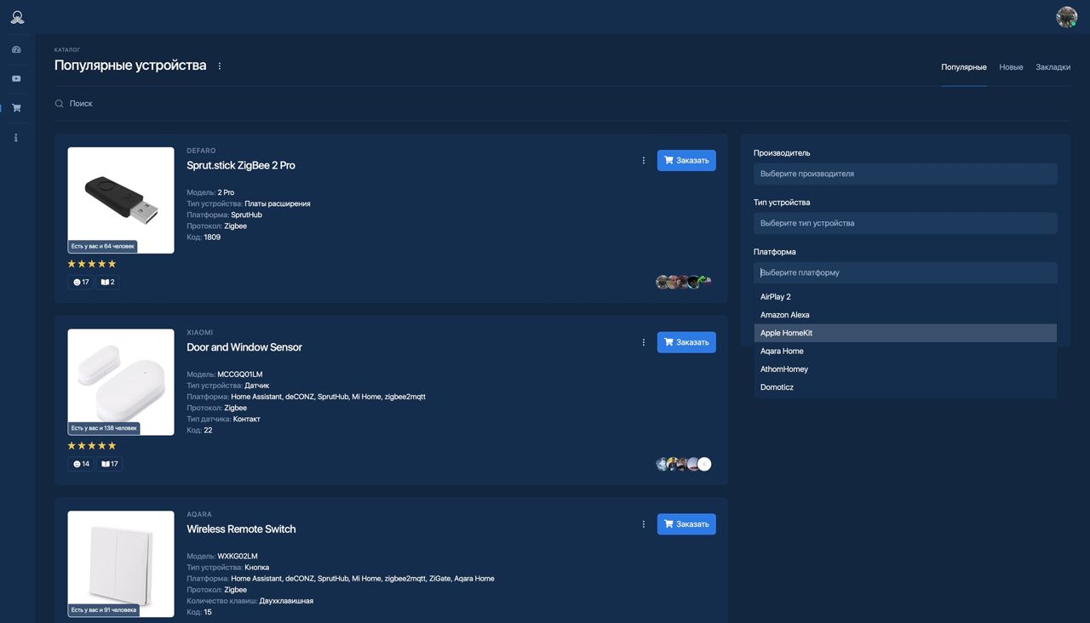Open three-dot menu for Sprut.stick ZigBee 2 Pro
Screen dimensions: 1090x623
click(644, 160)
